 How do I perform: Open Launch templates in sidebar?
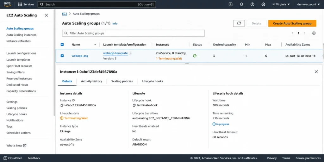click(x=18, y=60)
